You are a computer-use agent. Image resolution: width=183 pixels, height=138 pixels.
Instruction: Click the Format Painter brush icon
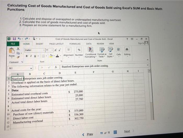18,57
